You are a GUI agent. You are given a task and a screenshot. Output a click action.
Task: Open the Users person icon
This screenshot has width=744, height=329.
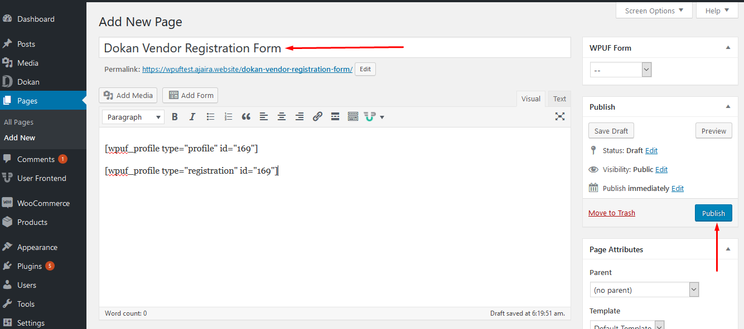click(7, 285)
